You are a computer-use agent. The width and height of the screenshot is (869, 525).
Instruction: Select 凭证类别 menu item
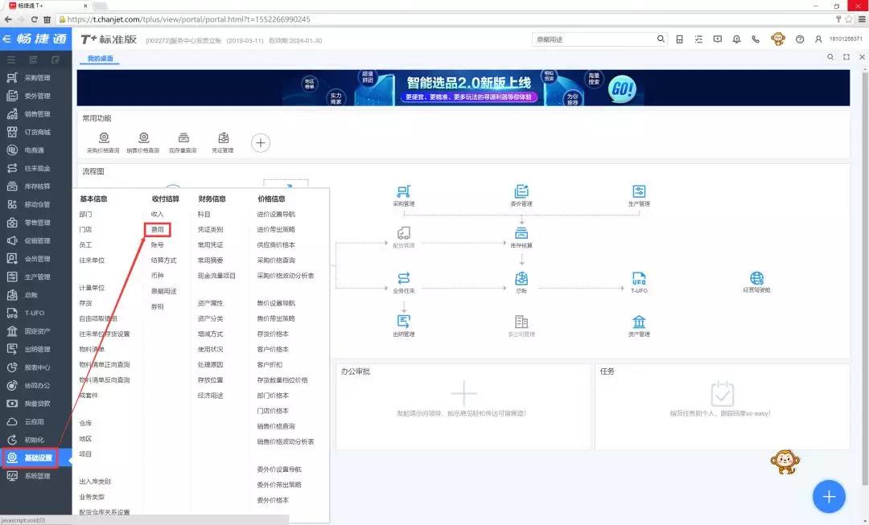click(x=211, y=229)
